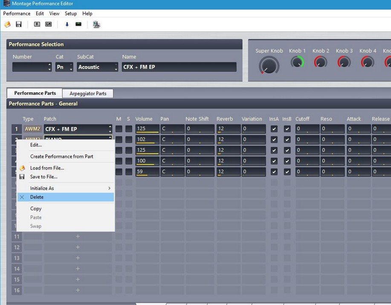This screenshot has width=391, height=305.
Task: Switch to the Arpeggiator Parts tab
Action: [x=88, y=93]
